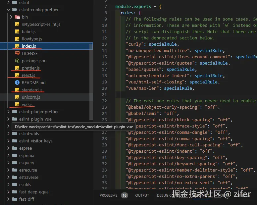Image resolution: width=257 pixels, height=205 pixels.
Task: Open standard.js in the explorer
Action: pyautogui.click(x=32, y=90)
